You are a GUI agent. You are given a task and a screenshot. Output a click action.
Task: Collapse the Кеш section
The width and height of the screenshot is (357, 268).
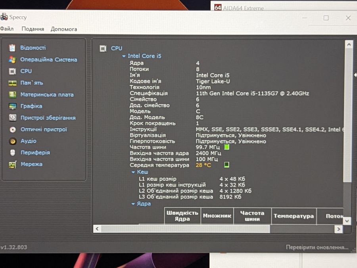[x=133, y=172]
